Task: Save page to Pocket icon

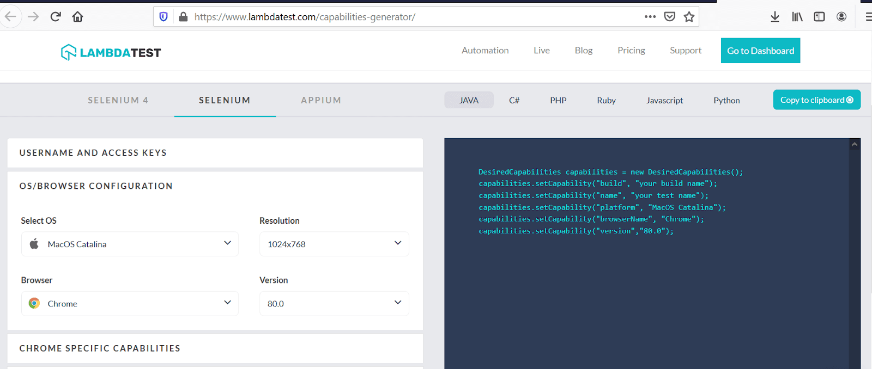Action: tap(670, 17)
